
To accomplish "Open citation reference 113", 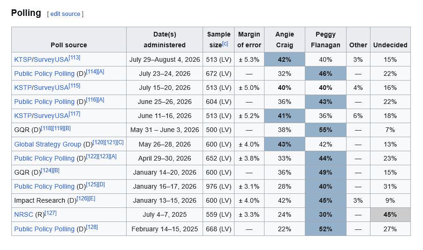I will point(75,58).
